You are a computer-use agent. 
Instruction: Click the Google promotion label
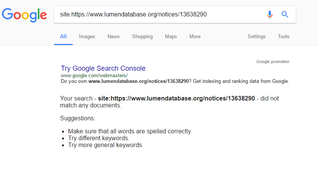click(273, 62)
